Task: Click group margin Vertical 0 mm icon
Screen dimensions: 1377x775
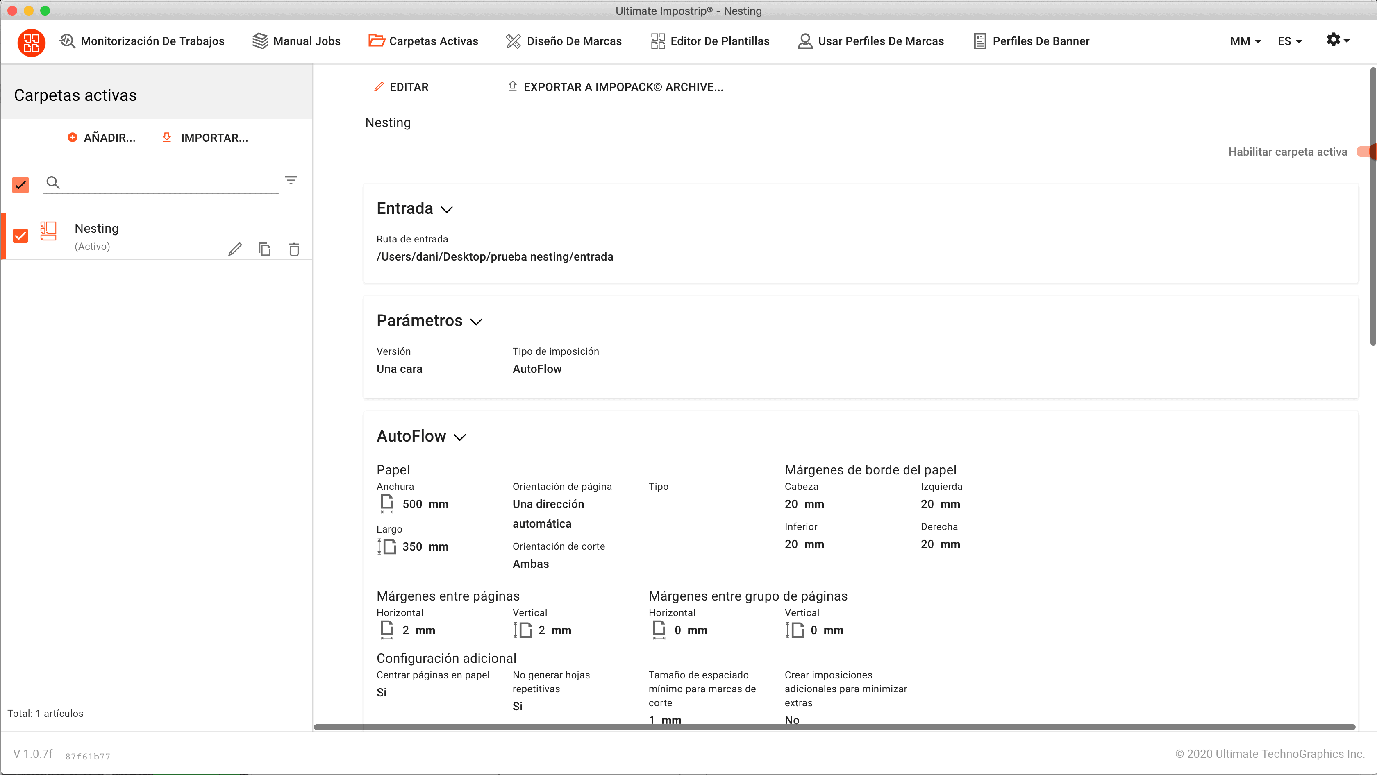Action: pos(795,630)
